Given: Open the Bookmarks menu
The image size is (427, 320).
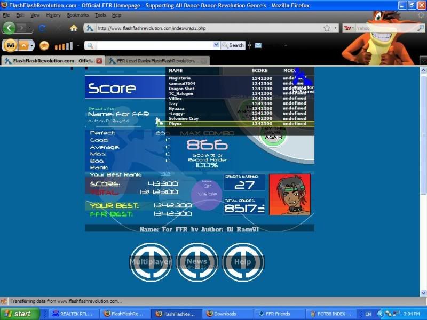Looking at the screenshot, I should point(78,15).
